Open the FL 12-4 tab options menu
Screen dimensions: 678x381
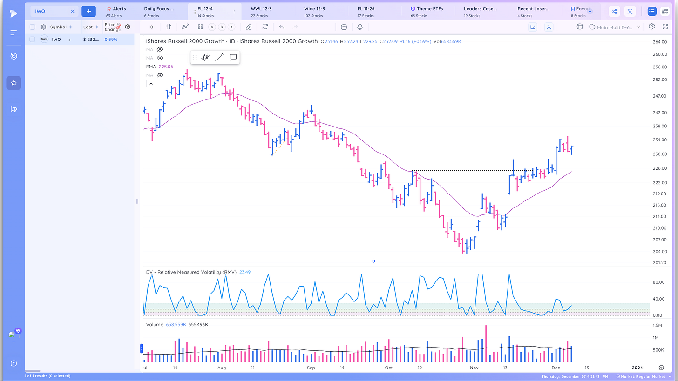(234, 12)
